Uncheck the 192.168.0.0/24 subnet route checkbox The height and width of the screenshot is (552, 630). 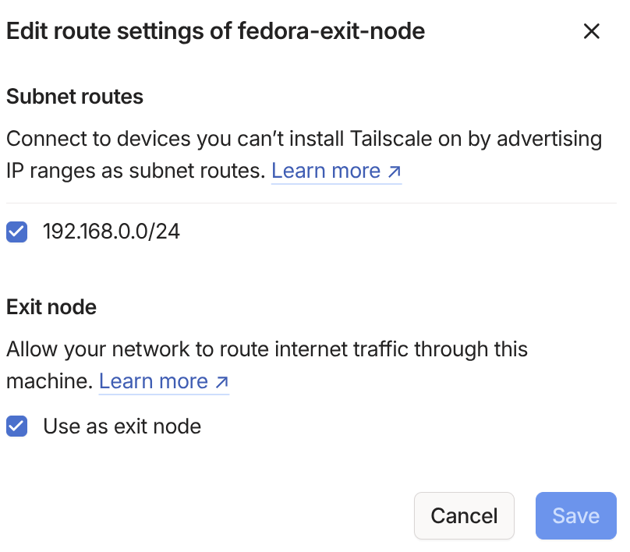[x=17, y=232]
